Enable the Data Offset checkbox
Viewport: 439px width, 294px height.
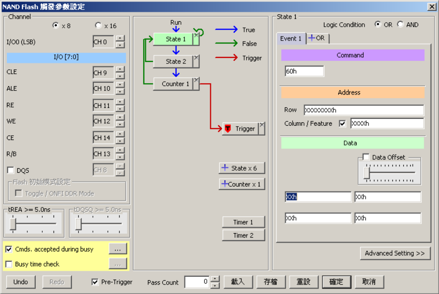tap(366, 157)
